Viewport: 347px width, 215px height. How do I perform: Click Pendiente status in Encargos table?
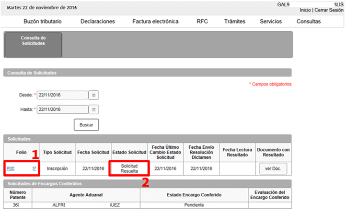[x=194, y=205]
